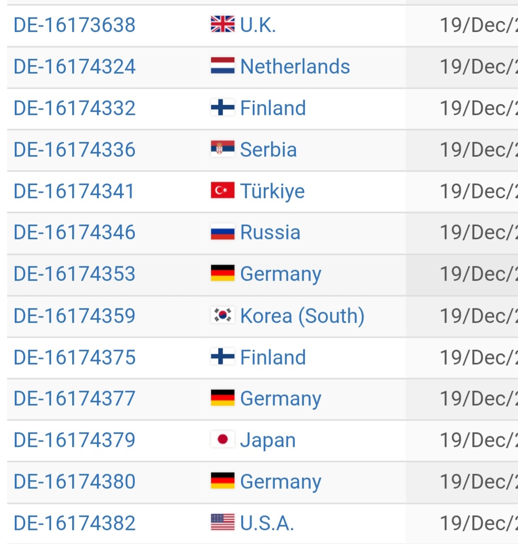Screen dimensions: 518x544
Task: Click the "Türkiye" country name link
Action: 272,191
